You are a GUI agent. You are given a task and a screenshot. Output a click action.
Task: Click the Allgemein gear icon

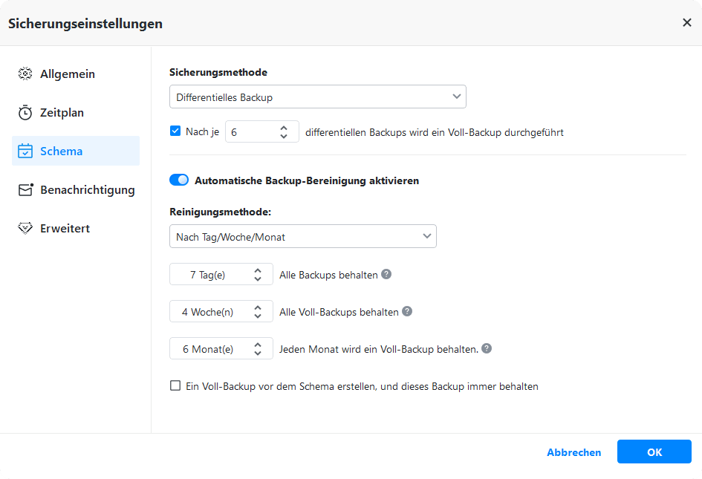tap(25, 74)
